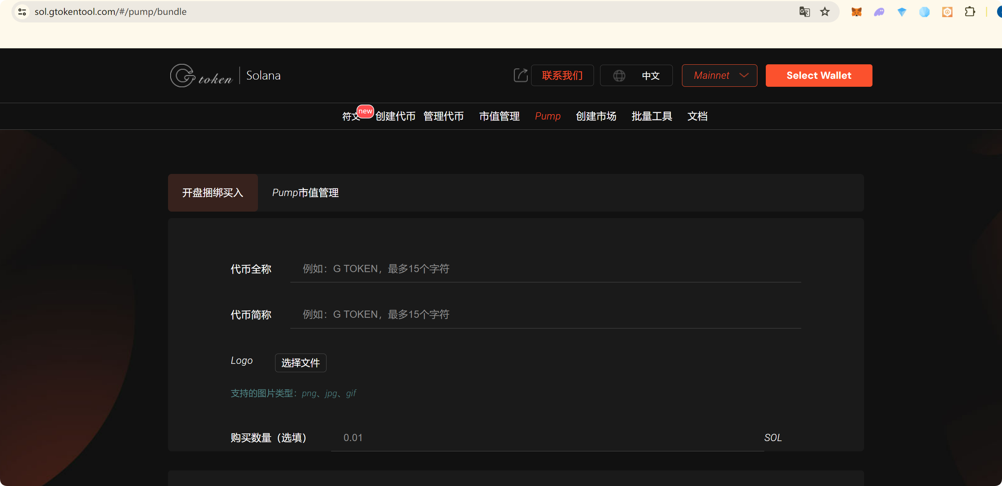1002x486 pixels.
Task: Open the Pump menu item
Action: pyautogui.click(x=548, y=116)
